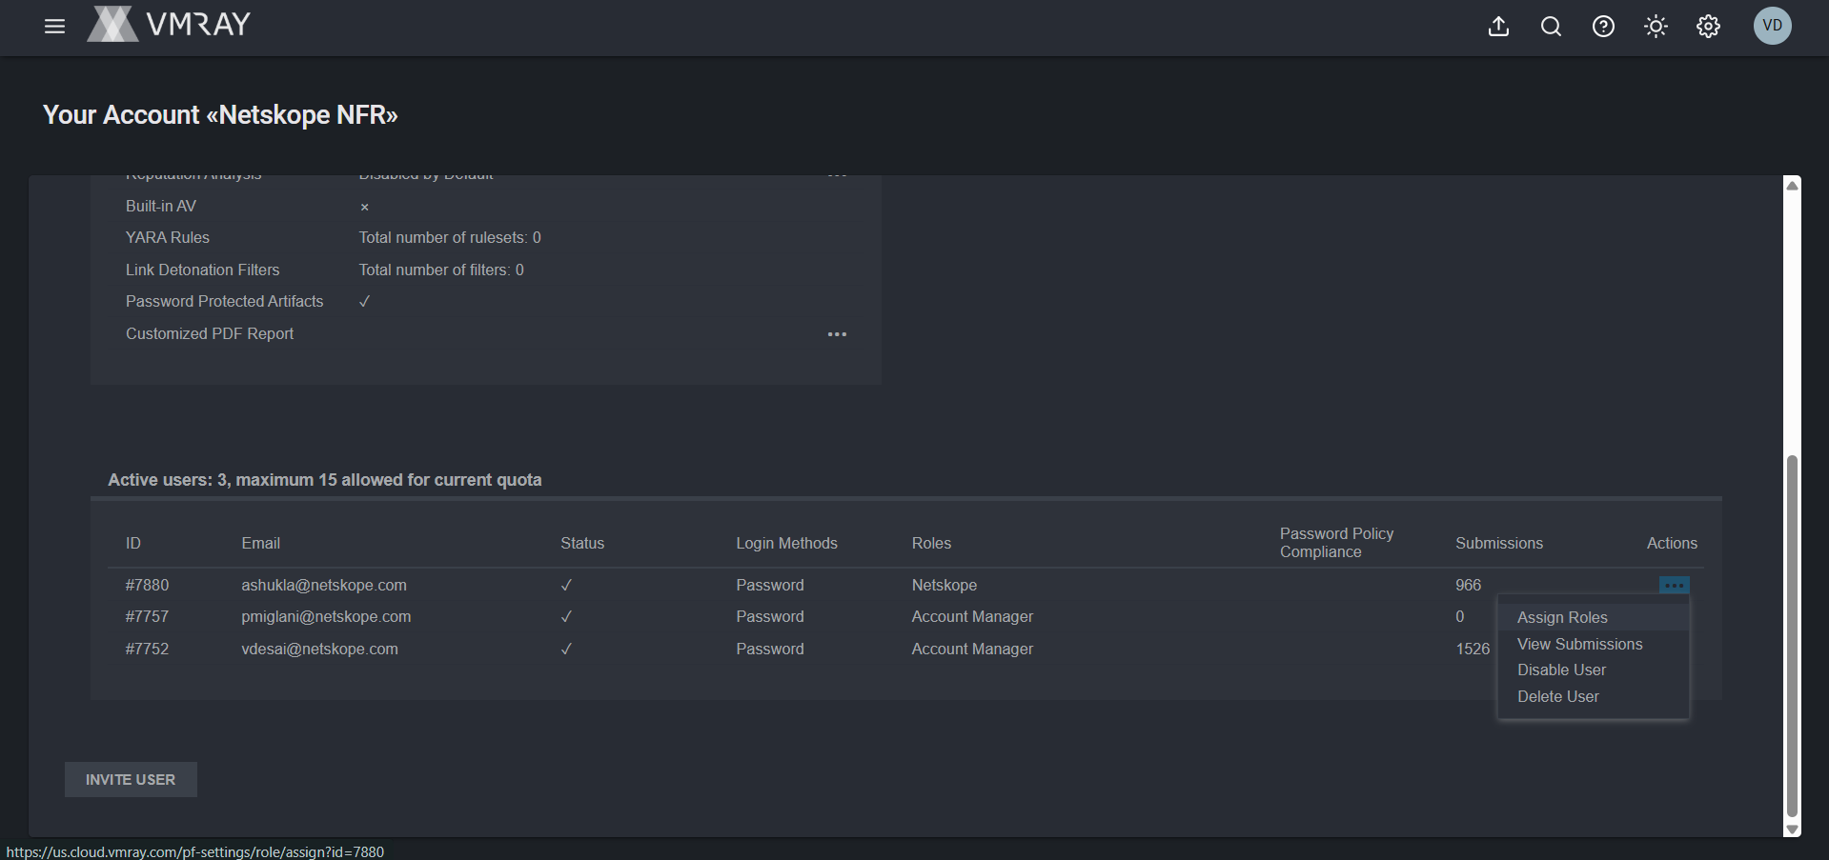Viewport: 1829px width, 860px height.
Task: Select user ID #7757
Action: coord(147,616)
